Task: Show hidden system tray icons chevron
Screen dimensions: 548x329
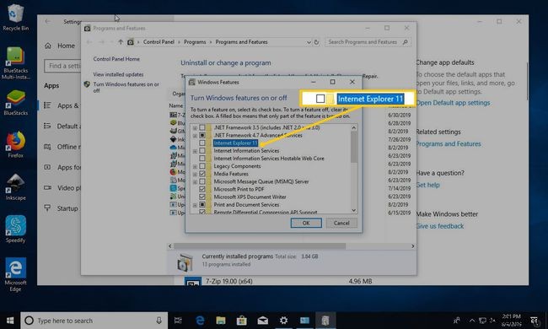Action: pyautogui.click(x=472, y=321)
